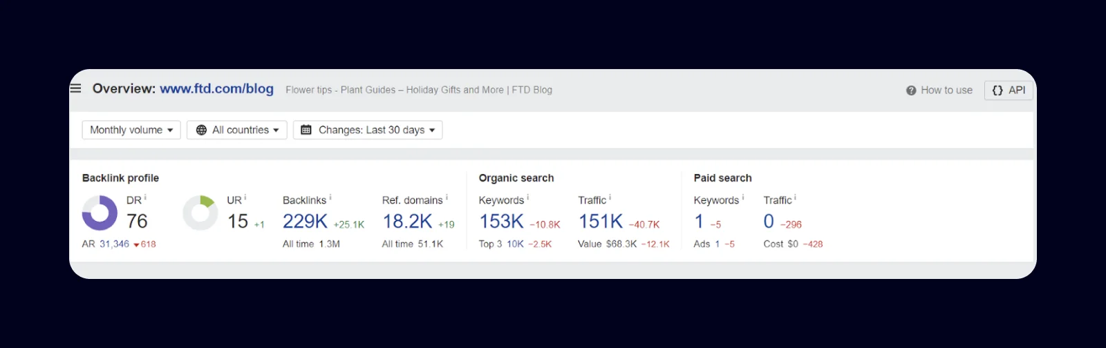This screenshot has height=348, width=1106.
Task: Click the question mark help icon
Action: pos(911,90)
